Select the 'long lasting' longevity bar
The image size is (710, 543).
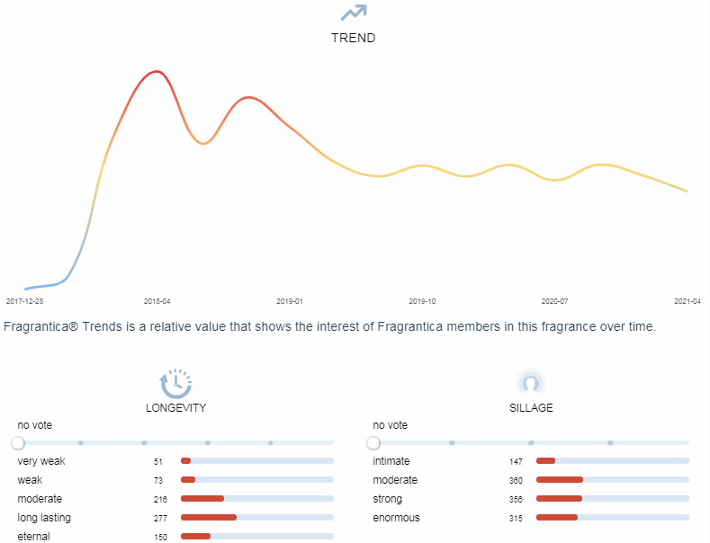(x=256, y=518)
